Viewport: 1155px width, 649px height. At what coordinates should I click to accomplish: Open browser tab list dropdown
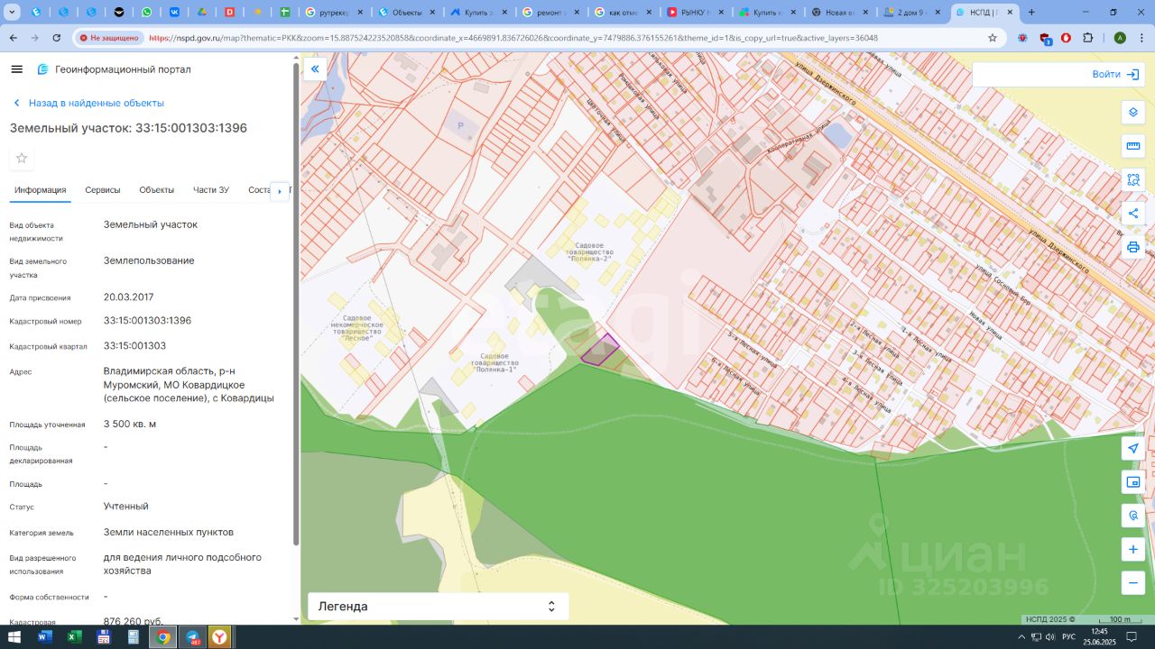click(x=14, y=13)
